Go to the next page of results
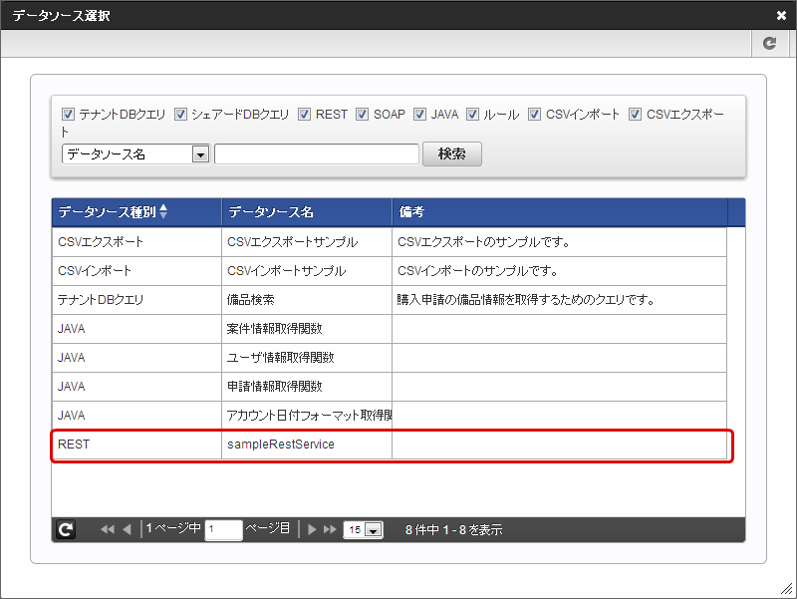This screenshot has height=599, width=797. point(312,530)
